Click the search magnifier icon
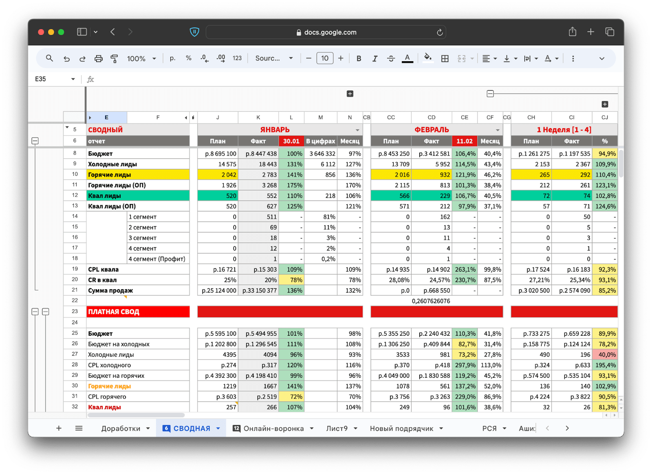 (x=49, y=58)
